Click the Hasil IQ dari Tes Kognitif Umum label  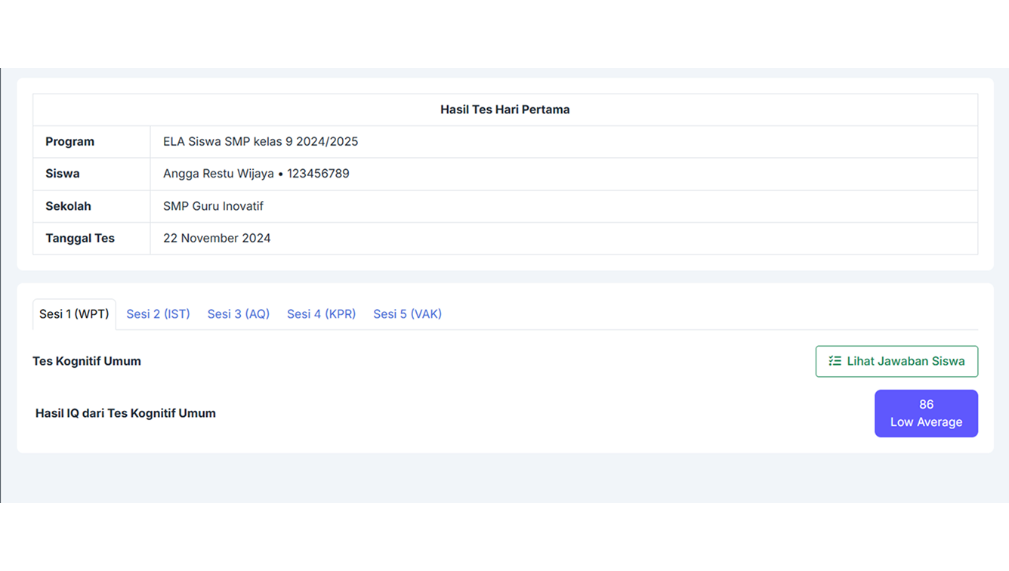click(125, 413)
